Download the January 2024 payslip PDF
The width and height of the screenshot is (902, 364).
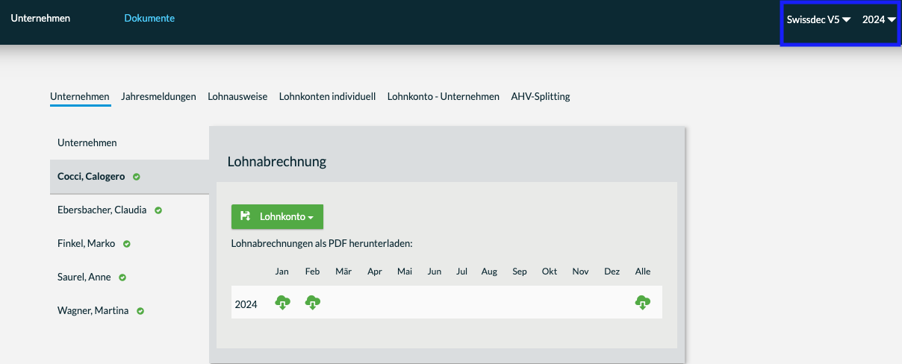pyautogui.click(x=282, y=303)
